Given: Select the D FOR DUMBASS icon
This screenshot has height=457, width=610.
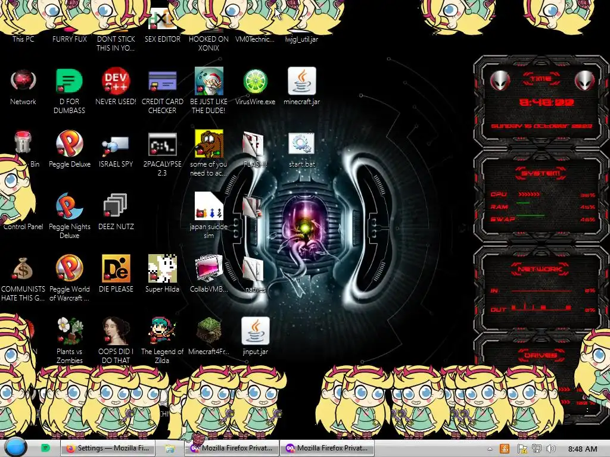Looking at the screenshot, I should click(69, 81).
